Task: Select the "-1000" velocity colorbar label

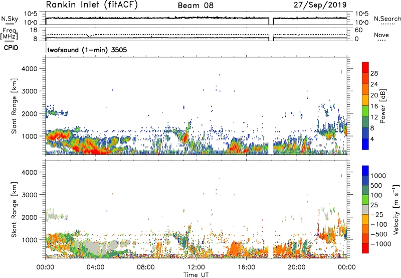Action: 381,244
